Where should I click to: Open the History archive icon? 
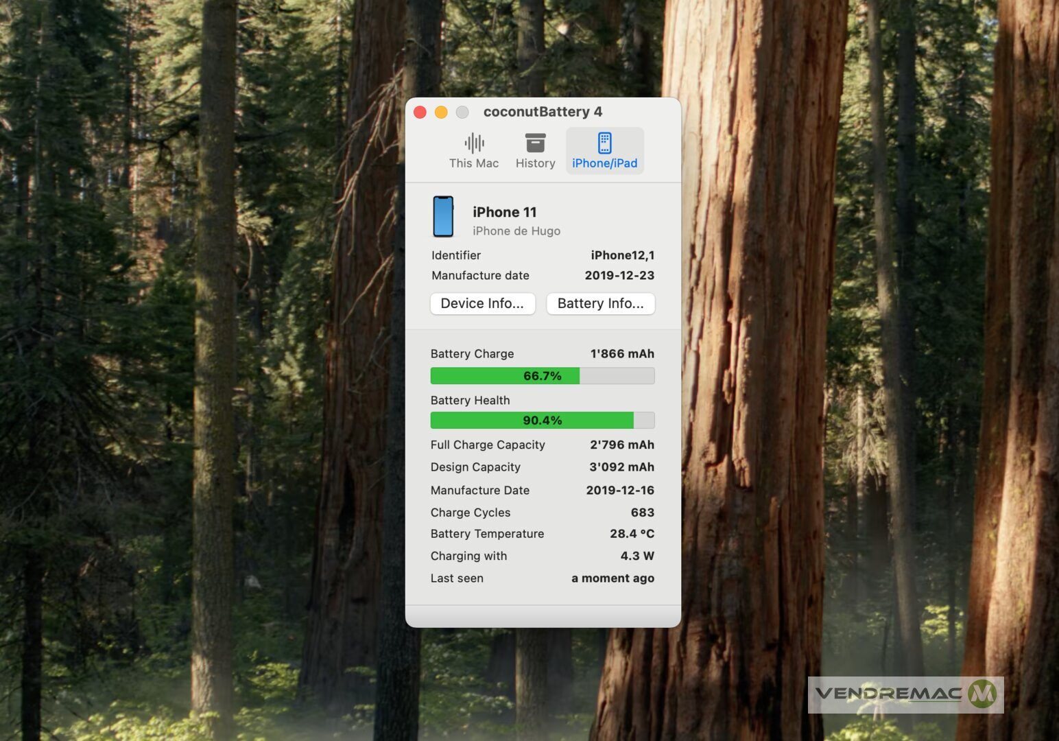(x=535, y=143)
